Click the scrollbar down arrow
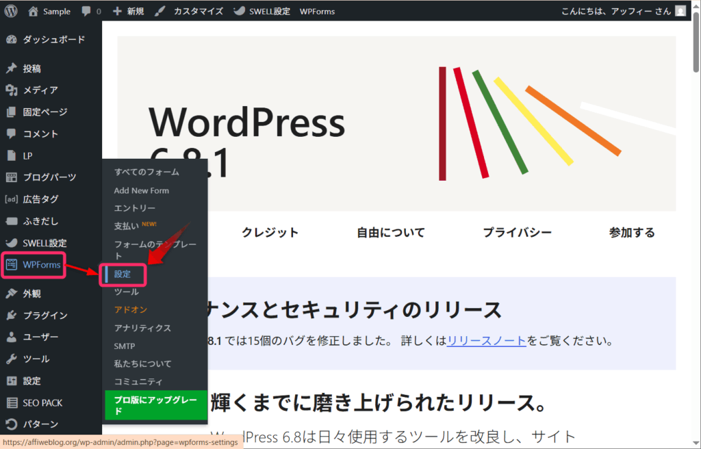Viewport: 701px width, 449px height. 696,444
